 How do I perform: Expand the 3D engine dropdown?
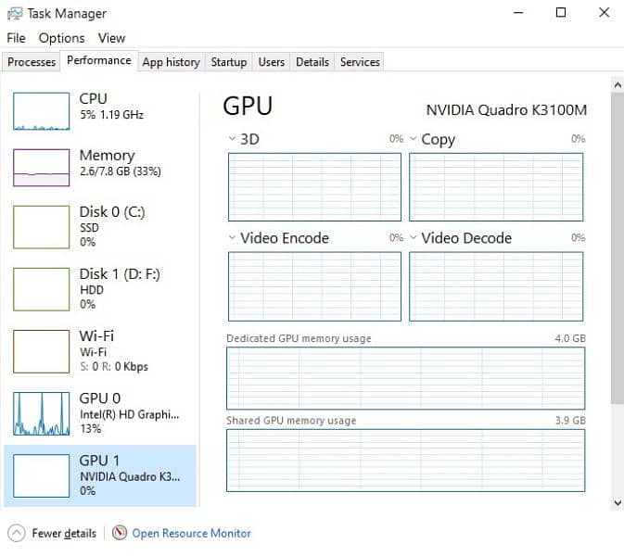233,139
